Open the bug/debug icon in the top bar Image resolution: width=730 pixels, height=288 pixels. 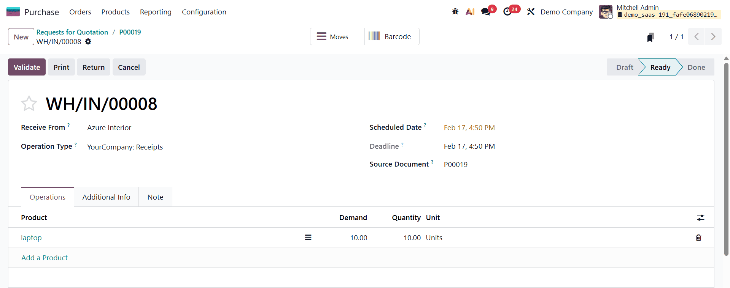(x=455, y=11)
